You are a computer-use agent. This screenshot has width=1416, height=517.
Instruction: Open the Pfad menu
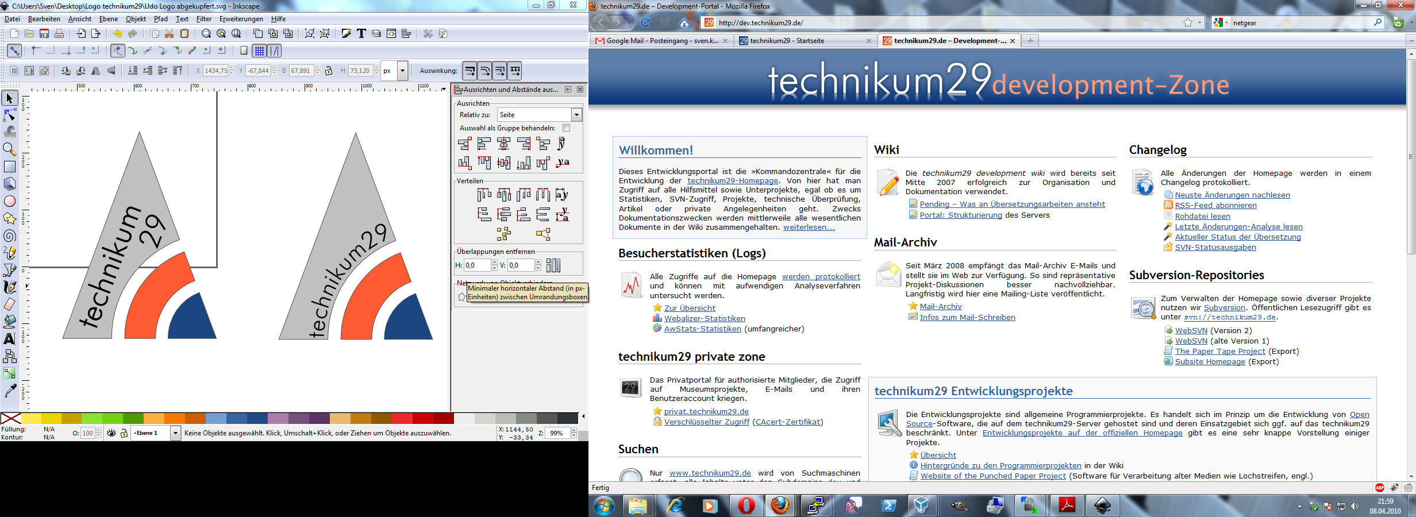point(160,19)
